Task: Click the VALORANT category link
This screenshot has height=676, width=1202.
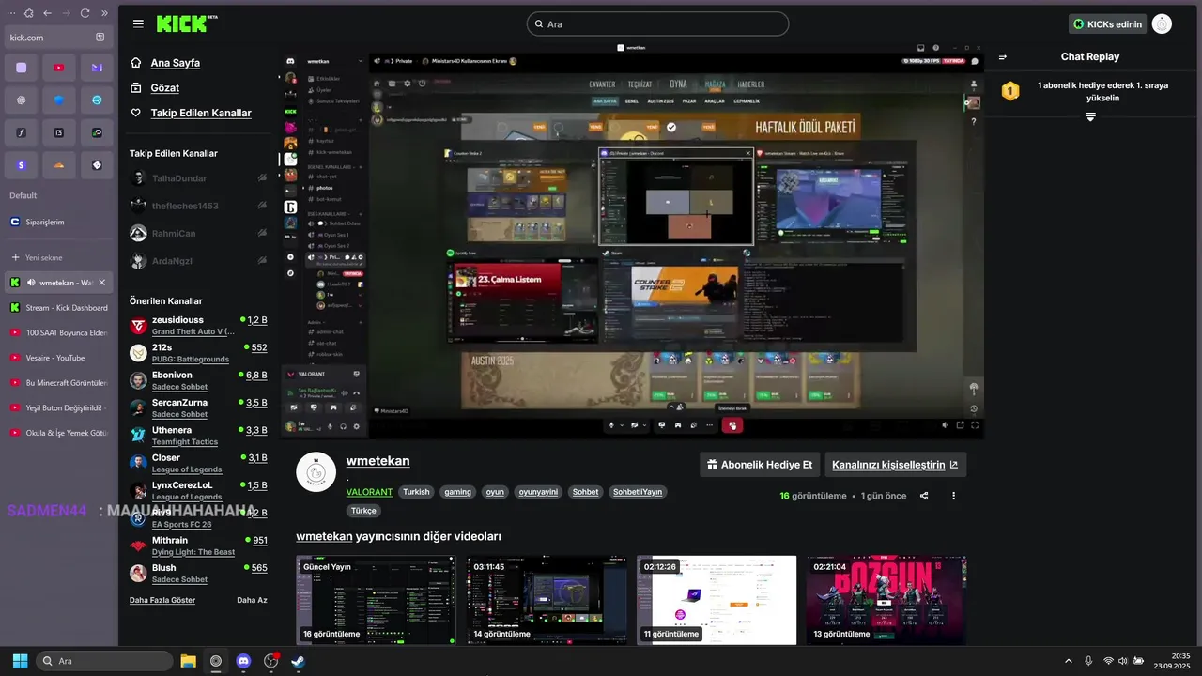Action: pyautogui.click(x=370, y=492)
